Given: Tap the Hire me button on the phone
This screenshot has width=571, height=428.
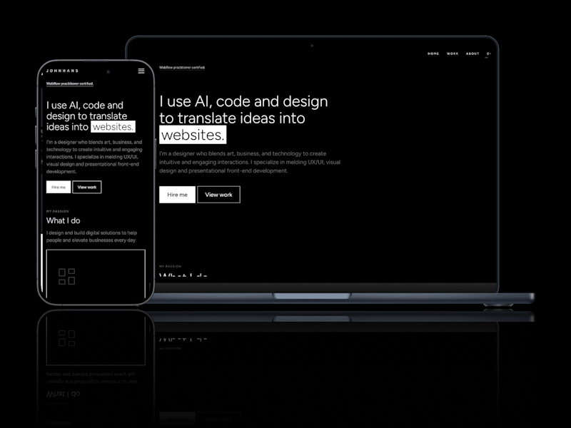Looking at the screenshot, I should point(59,187).
